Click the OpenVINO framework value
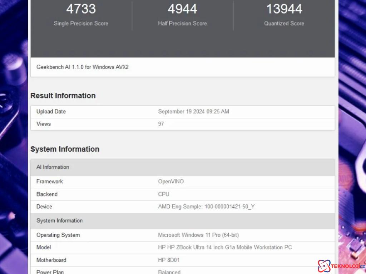 [x=171, y=182]
